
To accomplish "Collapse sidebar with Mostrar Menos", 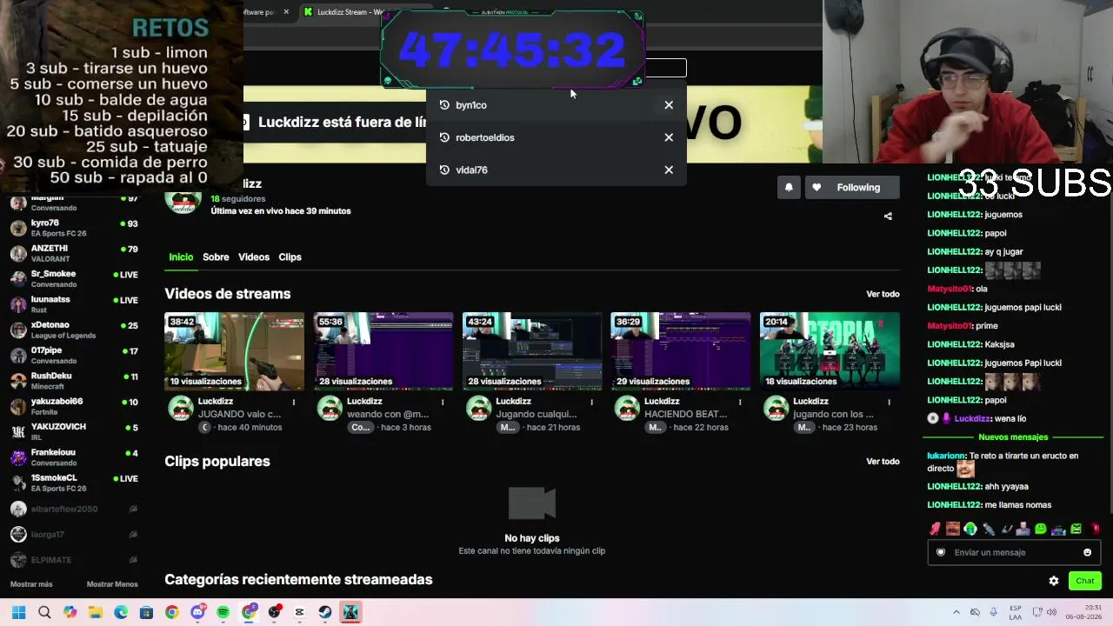I will point(112,584).
